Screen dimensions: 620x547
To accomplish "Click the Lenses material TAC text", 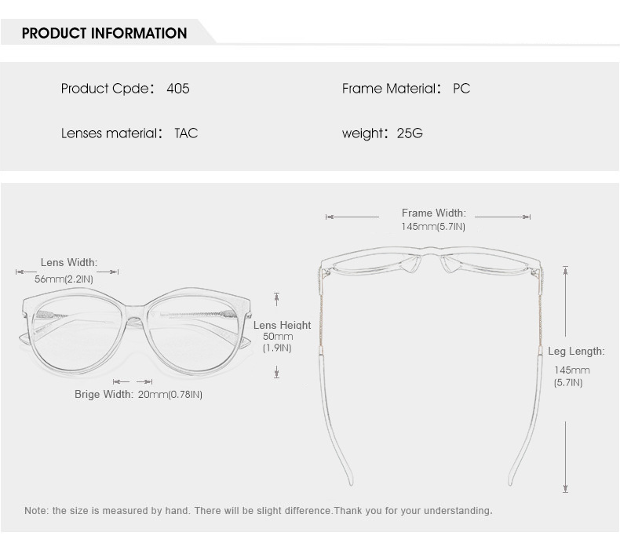I will [129, 133].
